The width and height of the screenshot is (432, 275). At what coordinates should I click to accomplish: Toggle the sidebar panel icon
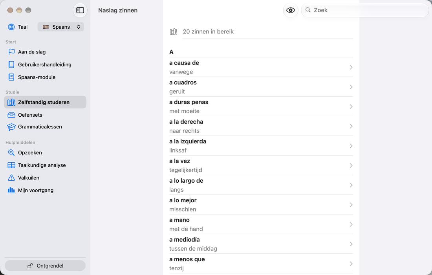[x=80, y=10]
